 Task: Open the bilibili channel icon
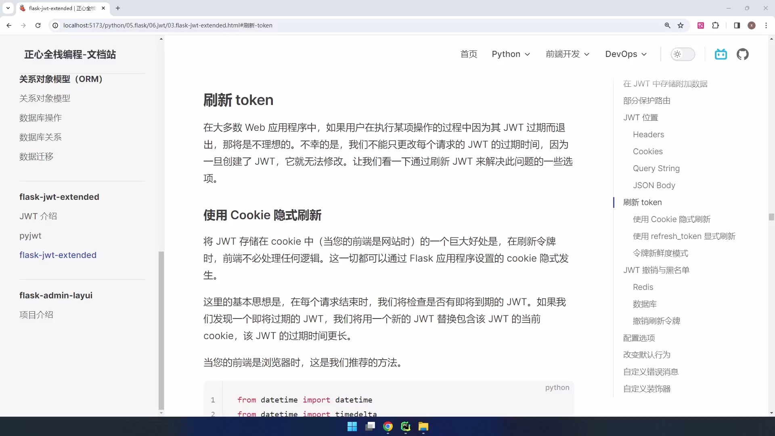721,54
